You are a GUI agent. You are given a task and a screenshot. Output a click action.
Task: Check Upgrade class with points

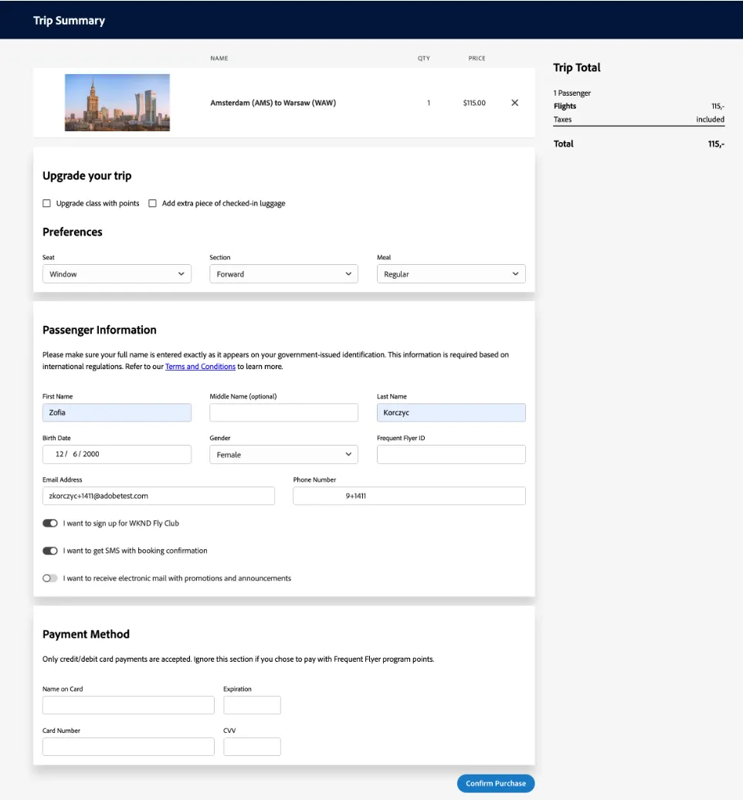coord(46,203)
